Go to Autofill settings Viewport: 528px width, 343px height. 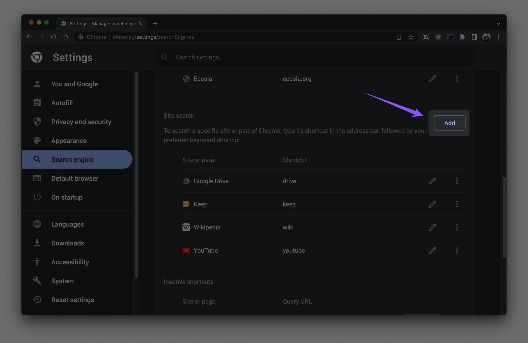tap(77, 103)
